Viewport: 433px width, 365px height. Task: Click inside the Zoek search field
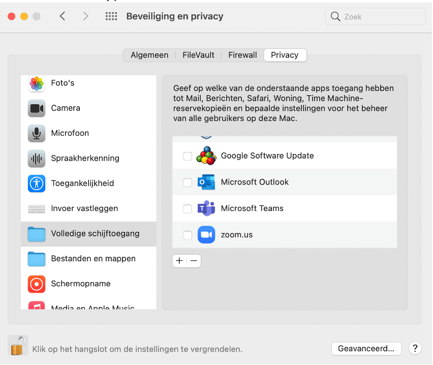pos(376,17)
